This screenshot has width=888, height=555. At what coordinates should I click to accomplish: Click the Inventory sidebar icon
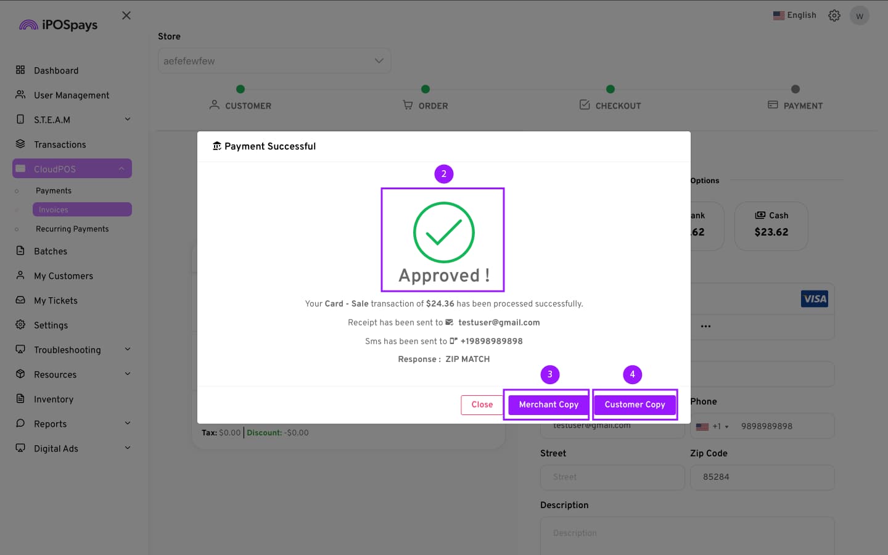click(x=20, y=399)
